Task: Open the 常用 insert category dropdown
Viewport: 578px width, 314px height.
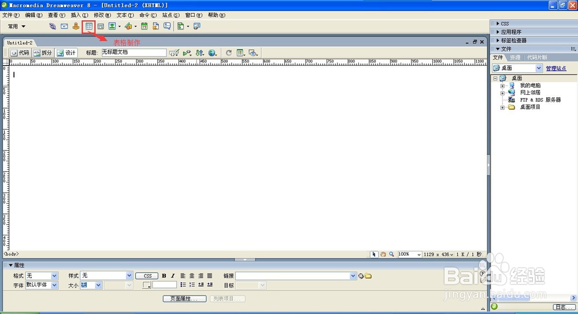Action: (17, 26)
